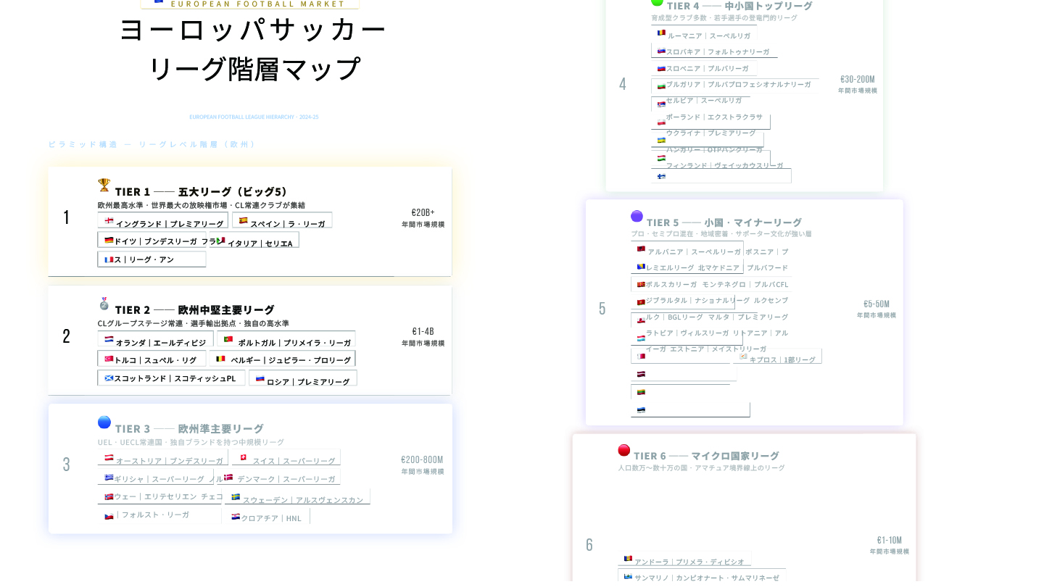Click the Sweden flag next to アルスヴェンスカン
Image resolution: width=1044 pixels, height=587 pixels.
click(x=236, y=497)
